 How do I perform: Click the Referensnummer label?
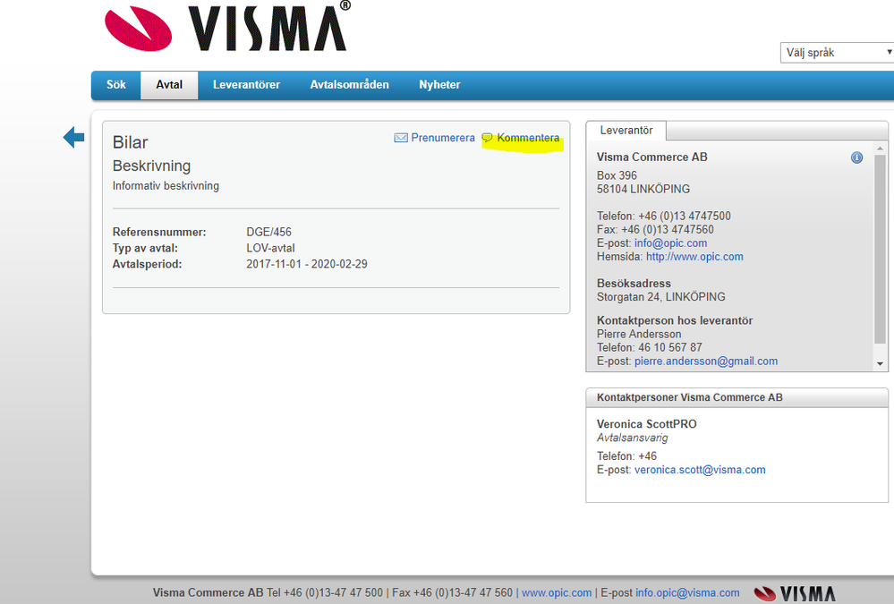[159, 232]
